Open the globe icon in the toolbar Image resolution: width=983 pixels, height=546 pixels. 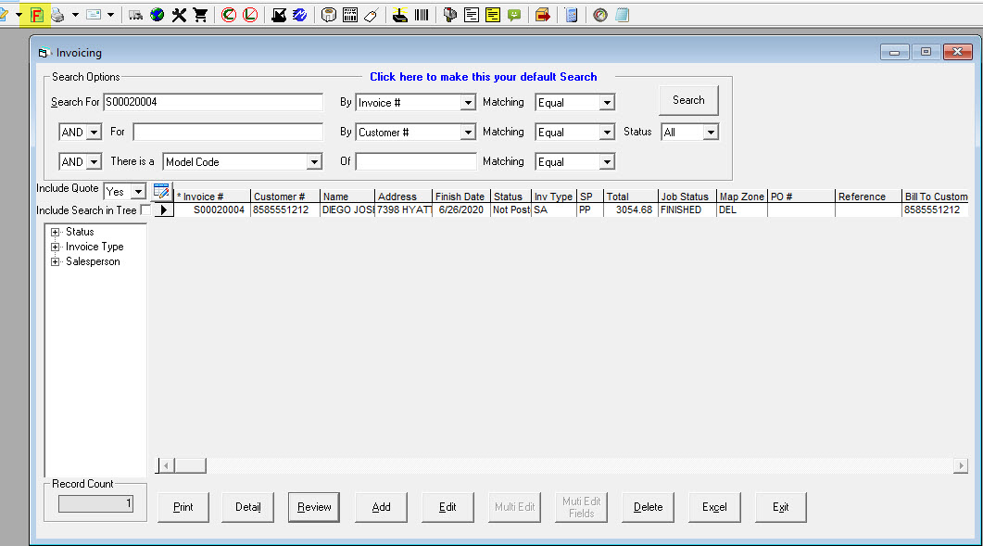[x=158, y=15]
